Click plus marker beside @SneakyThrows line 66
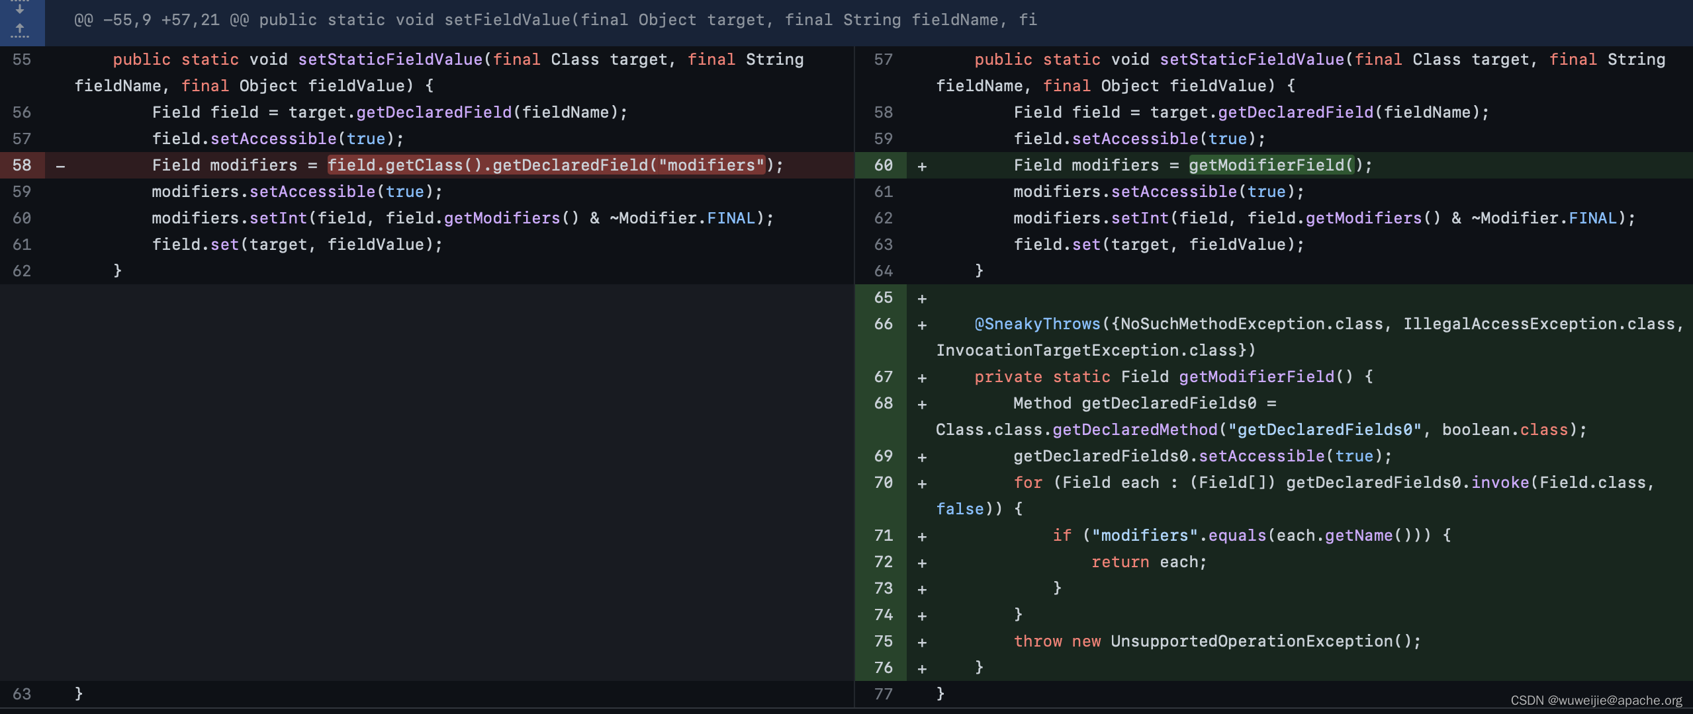 click(x=922, y=325)
